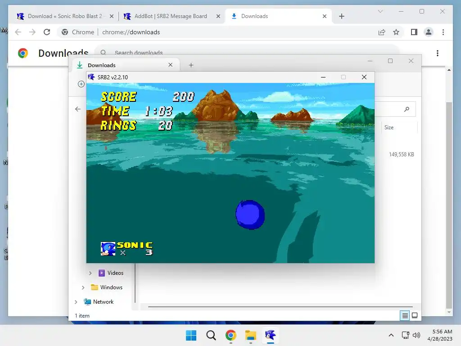Add a new File Explorer tab
This screenshot has width=461, height=346.
click(191, 65)
